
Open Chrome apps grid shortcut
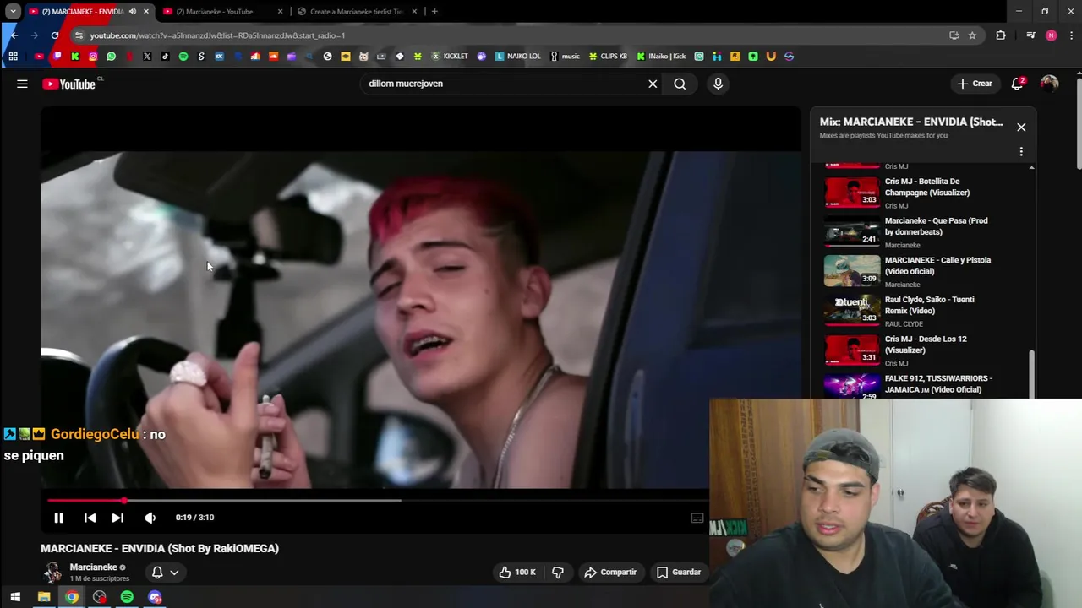tap(13, 57)
